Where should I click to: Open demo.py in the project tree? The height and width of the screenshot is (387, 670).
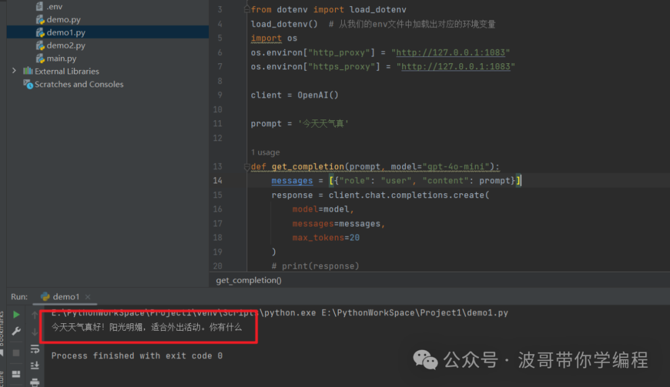pos(58,19)
